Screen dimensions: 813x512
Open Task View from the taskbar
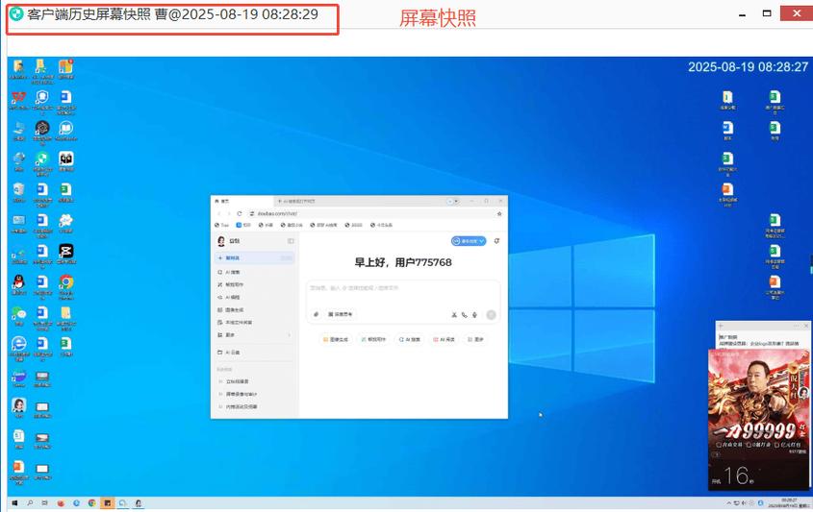point(44,502)
